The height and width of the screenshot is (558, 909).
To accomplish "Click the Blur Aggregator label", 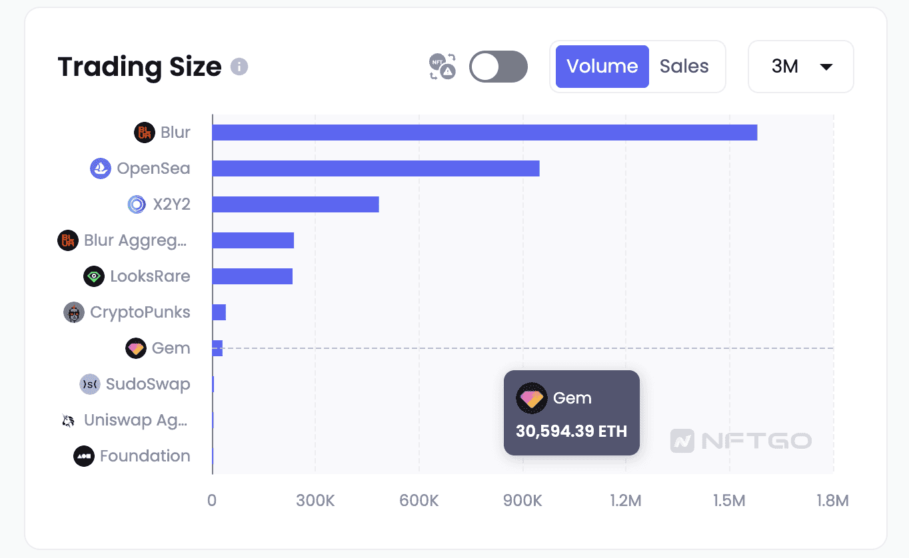I will tap(135, 240).
